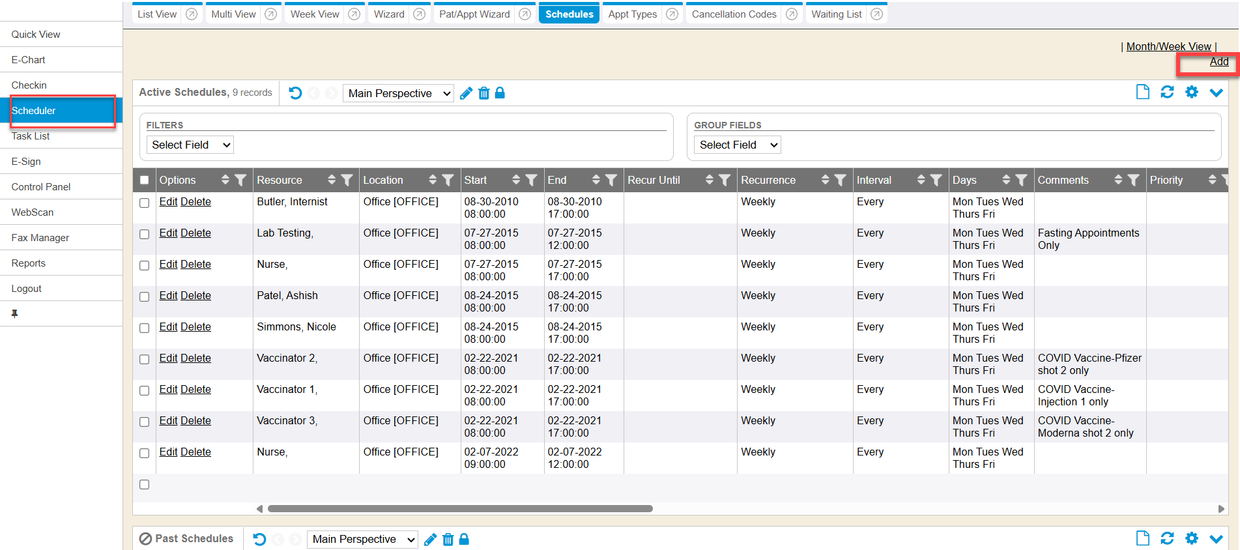Expand the Group Fields Select Field dropdown

tap(738, 145)
